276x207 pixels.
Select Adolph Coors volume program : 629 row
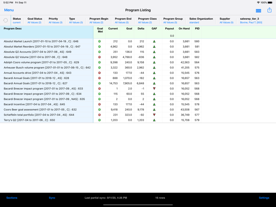(x=101, y=62)
